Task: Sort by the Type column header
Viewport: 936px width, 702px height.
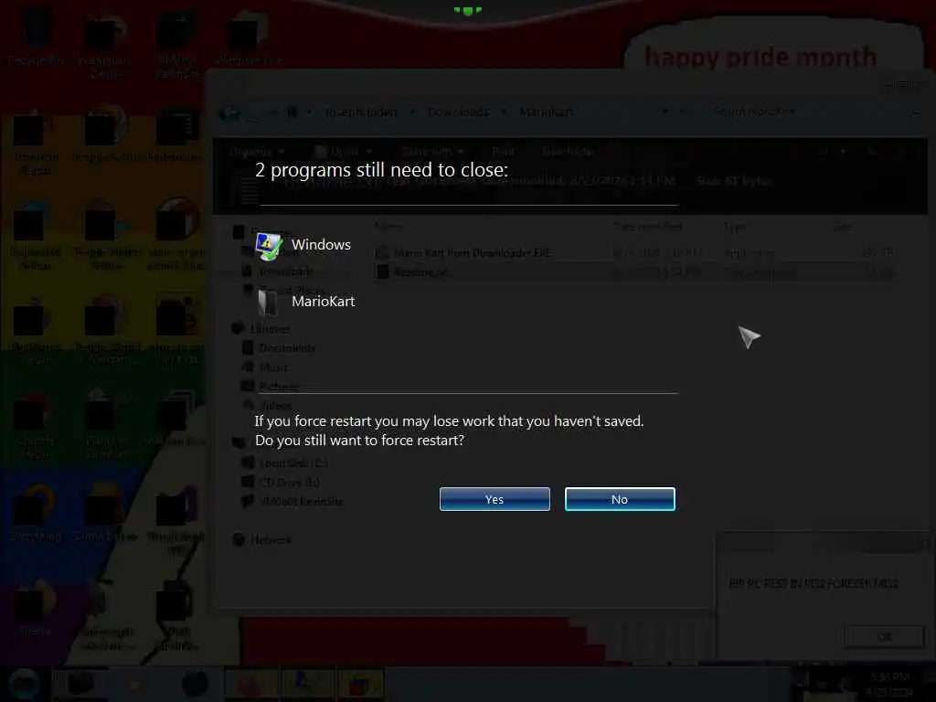Action: tap(734, 227)
